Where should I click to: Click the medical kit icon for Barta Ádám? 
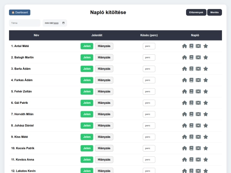(x=198, y=69)
